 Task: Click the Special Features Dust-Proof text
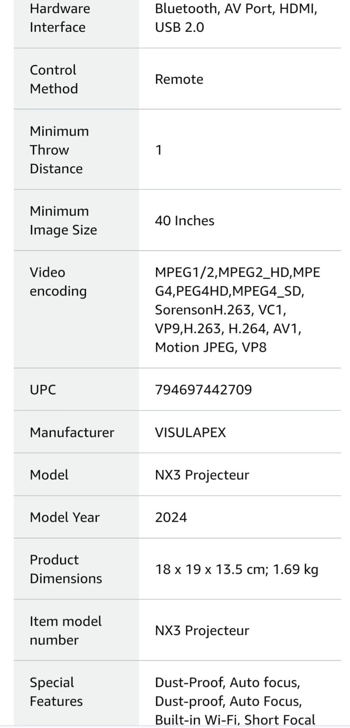click(191, 682)
